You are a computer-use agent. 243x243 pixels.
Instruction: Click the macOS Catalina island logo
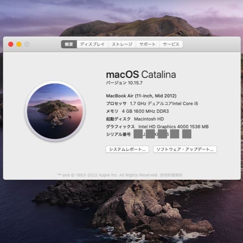click(x=55, y=111)
